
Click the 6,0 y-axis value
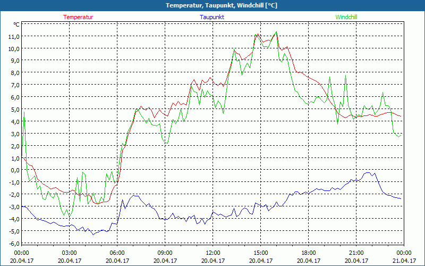[15, 97]
